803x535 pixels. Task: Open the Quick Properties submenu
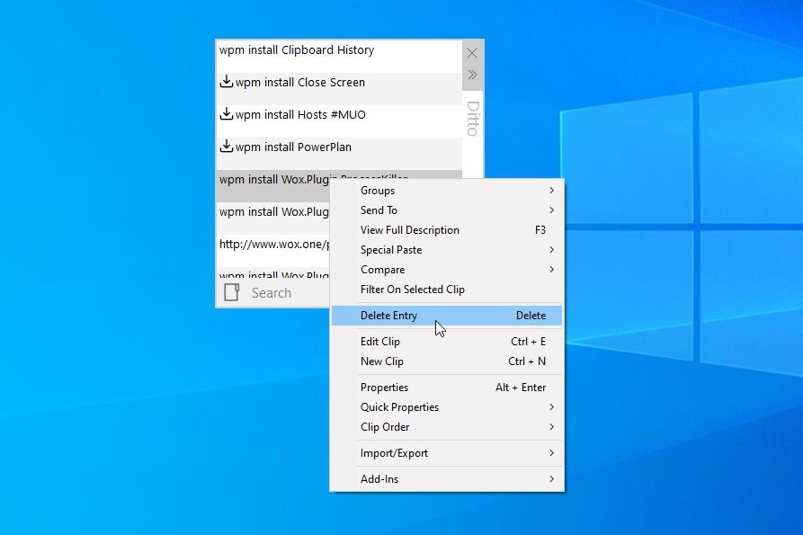pos(447,407)
